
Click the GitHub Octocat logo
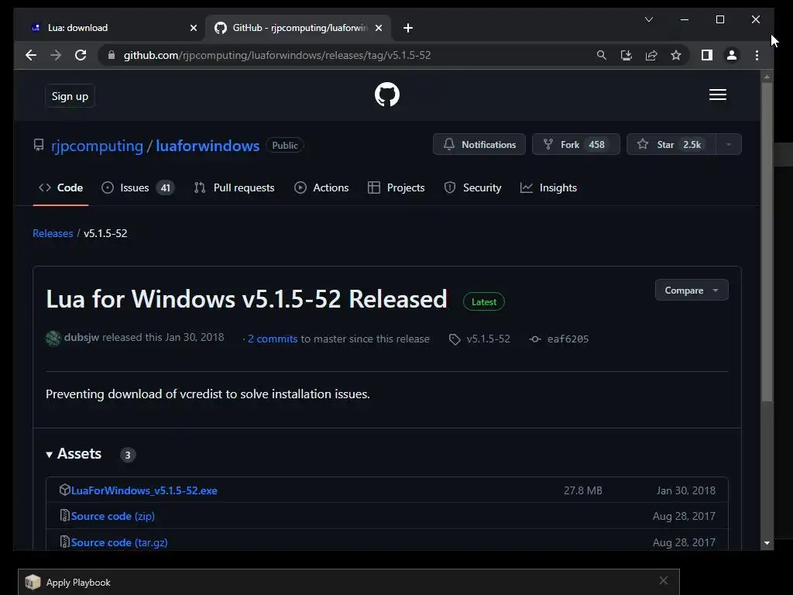387,95
